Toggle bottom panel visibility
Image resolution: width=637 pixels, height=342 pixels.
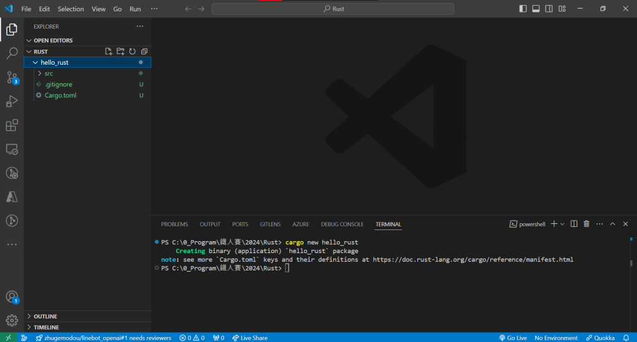(536, 9)
